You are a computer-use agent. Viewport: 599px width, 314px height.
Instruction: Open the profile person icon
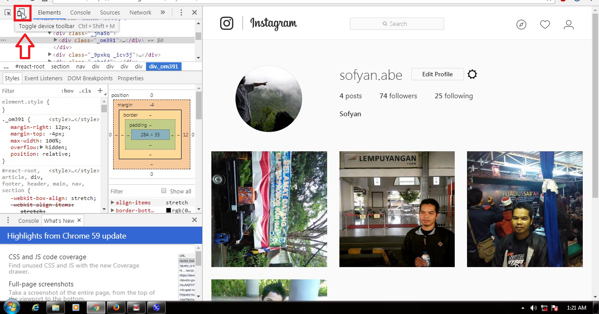coord(569,25)
